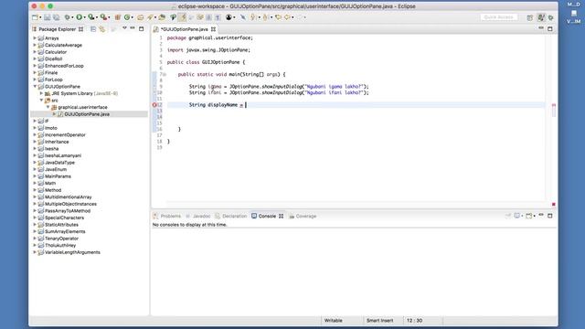Open the Display Selected Console dropdown
585x329 pixels.
pyautogui.click(x=522, y=216)
